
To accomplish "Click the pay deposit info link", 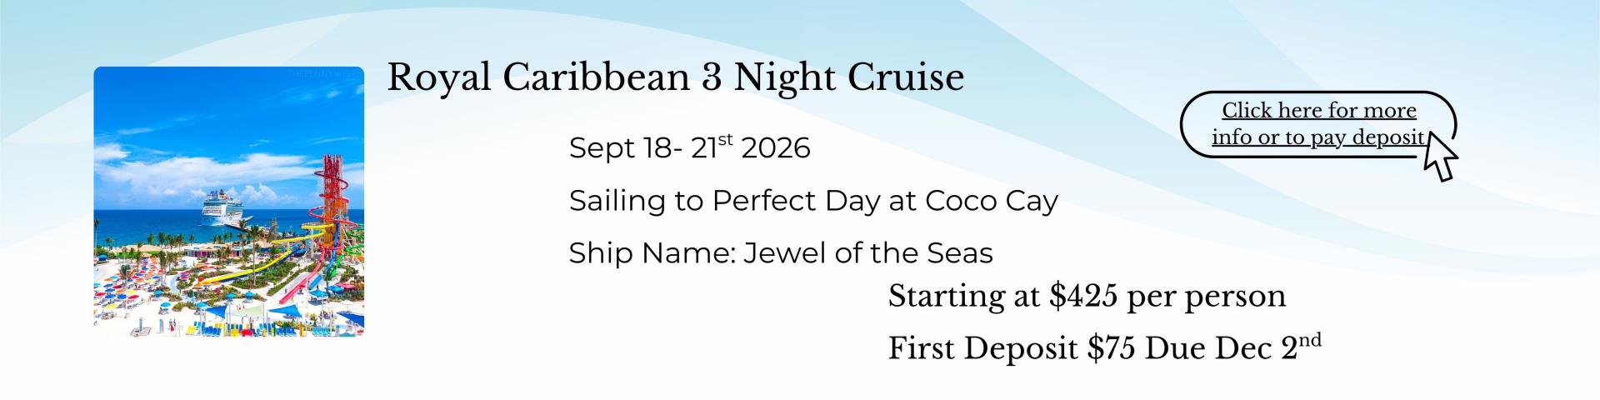I will point(1318,124).
